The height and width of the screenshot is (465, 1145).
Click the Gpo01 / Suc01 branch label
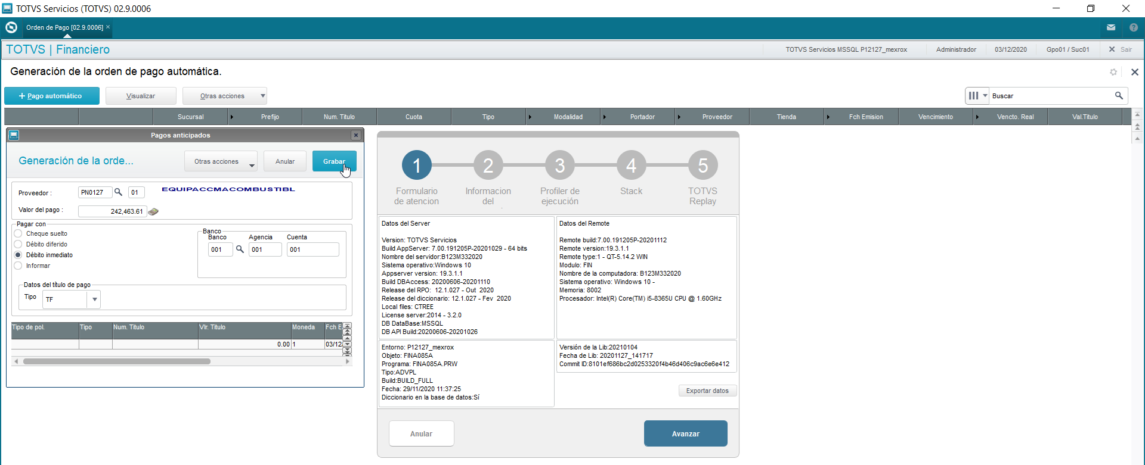pos(1067,49)
